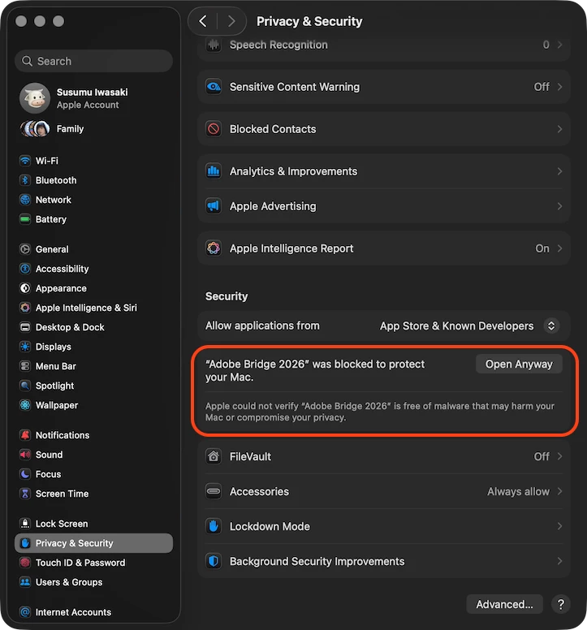Open Touch ID & Password pane
Image resolution: width=587 pixels, height=630 pixels.
93,563
